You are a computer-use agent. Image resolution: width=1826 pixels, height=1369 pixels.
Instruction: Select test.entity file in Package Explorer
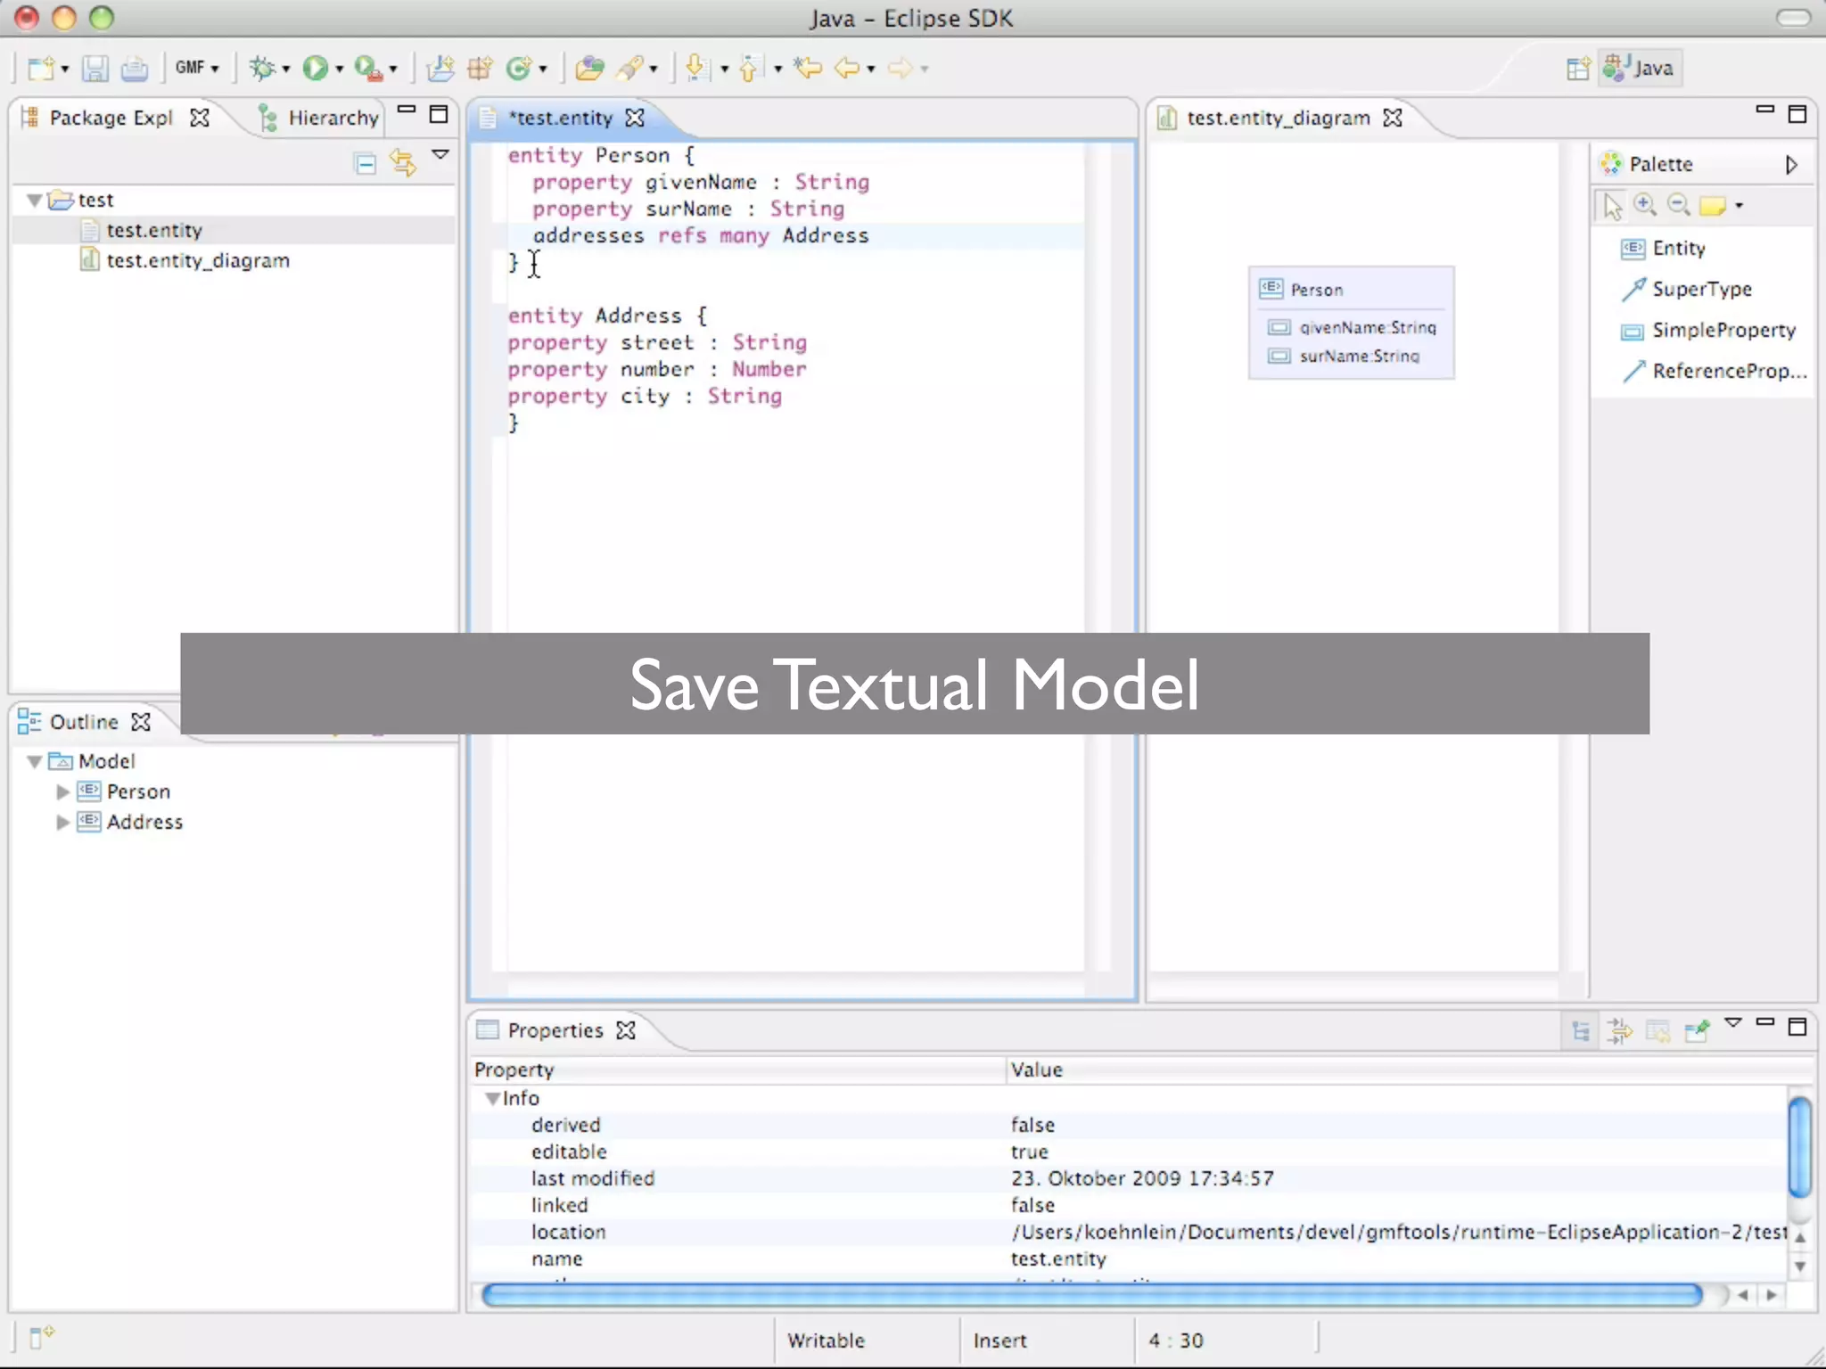pos(154,230)
